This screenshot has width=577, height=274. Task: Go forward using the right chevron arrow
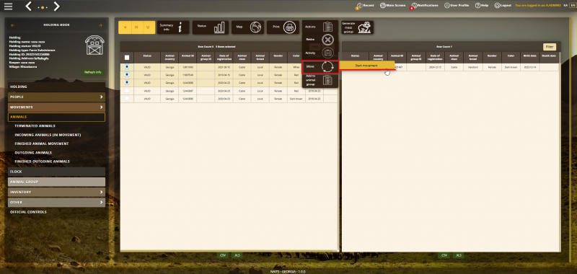click(56, 6)
